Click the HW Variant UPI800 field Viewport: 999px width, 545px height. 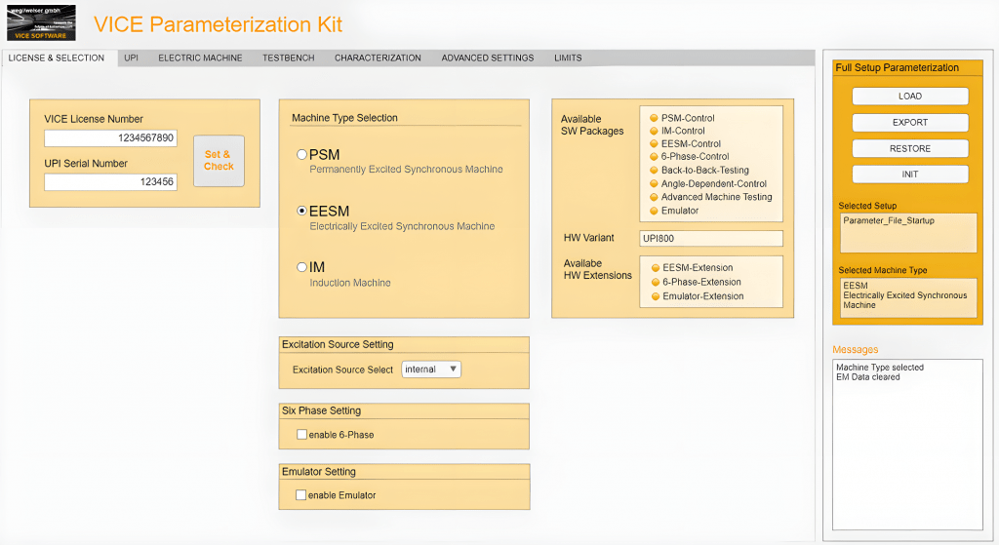click(x=711, y=238)
